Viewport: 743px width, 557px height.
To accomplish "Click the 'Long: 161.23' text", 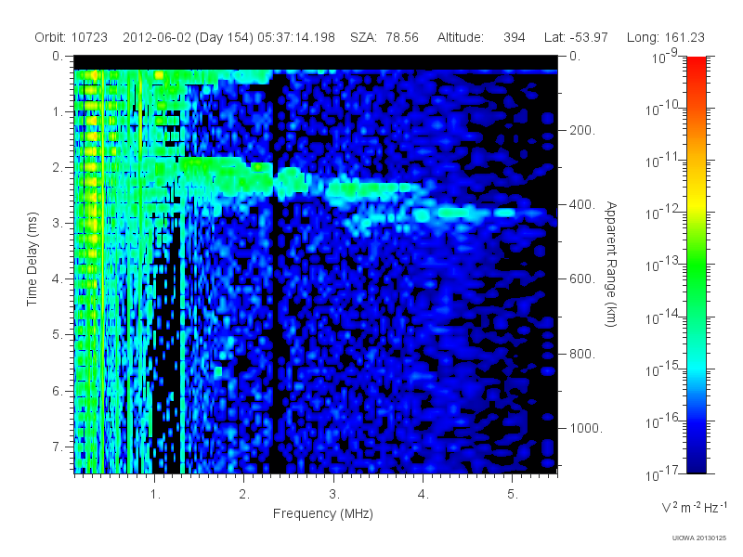I will click(665, 37).
